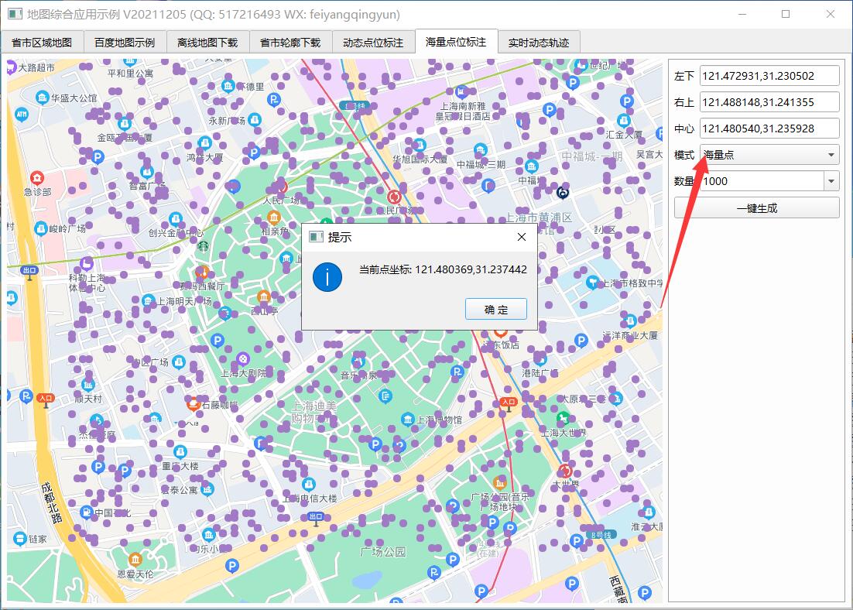This screenshot has width=853, height=610.
Task: Click the 上海大剧院 theater icon
Action: tap(242, 358)
